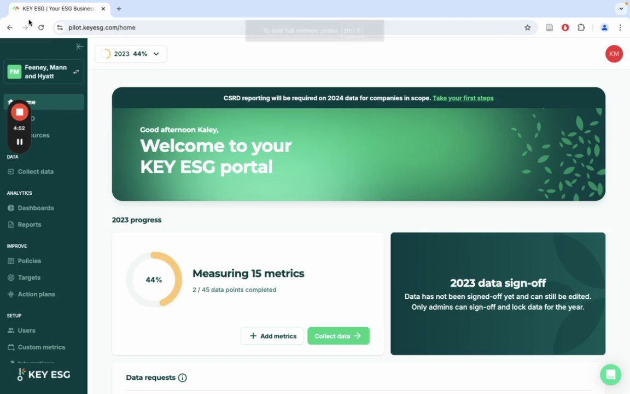Collapse the sidebar with the arrow icon
630x394 pixels.
pos(79,46)
